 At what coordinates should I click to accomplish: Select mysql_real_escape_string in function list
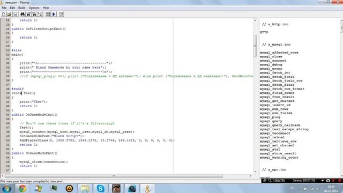(284, 129)
